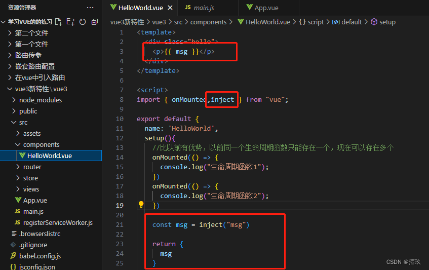The image size is (429, 270).
Task: Click the Babel icon beside babel.config.js
Action: point(13,256)
